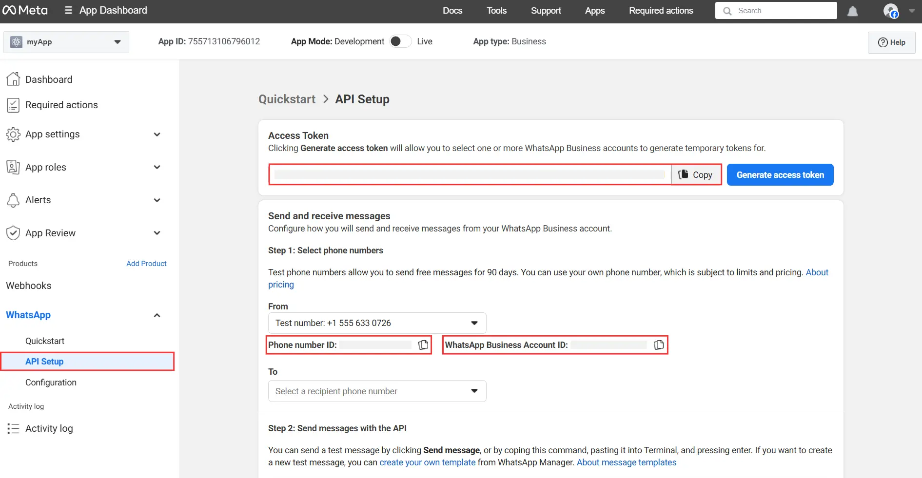Open create your own template link
The height and width of the screenshot is (478, 922).
tap(427, 462)
